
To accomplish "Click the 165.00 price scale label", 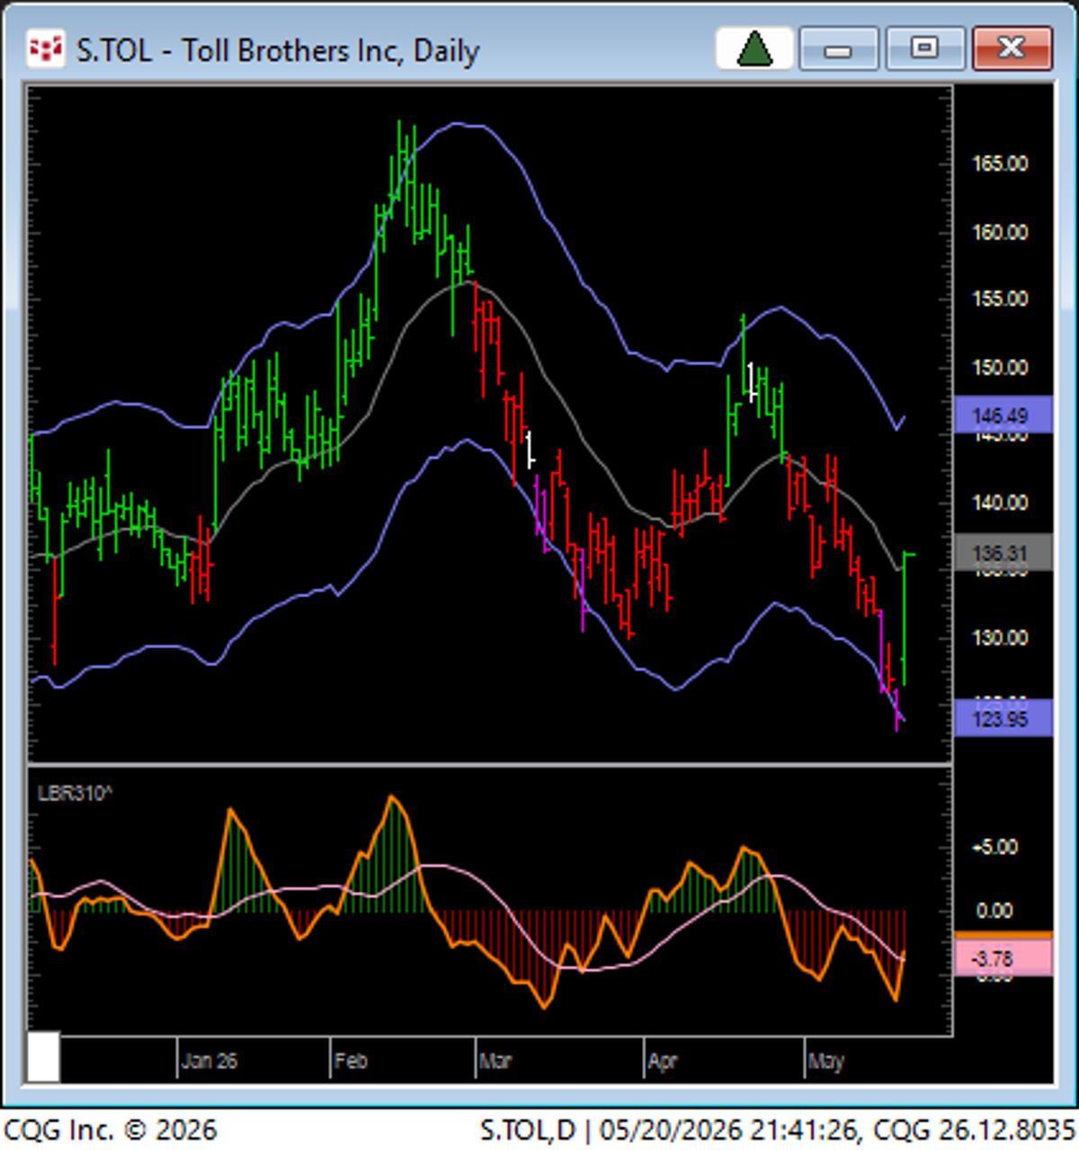I will tap(1000, 164).
